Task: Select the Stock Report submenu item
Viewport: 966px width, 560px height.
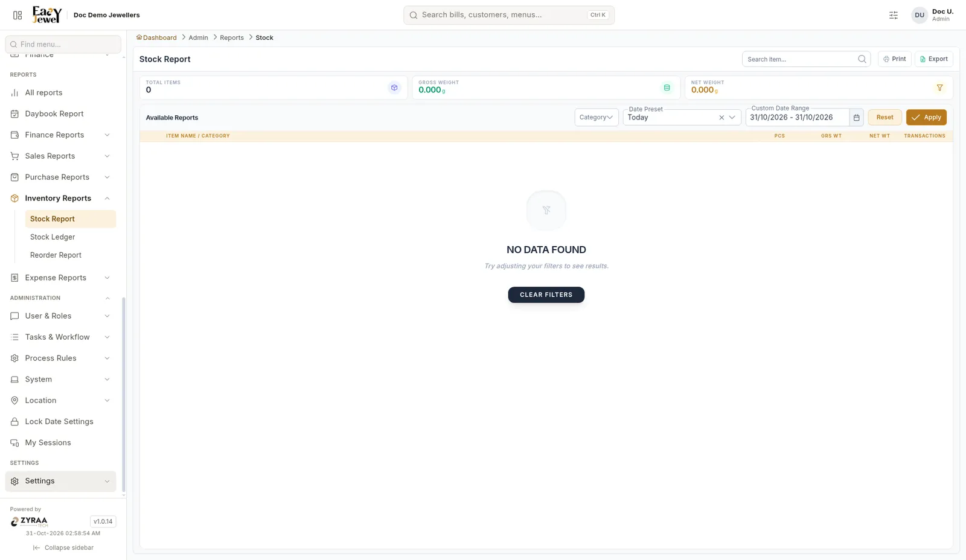Action: coord(70,219)
